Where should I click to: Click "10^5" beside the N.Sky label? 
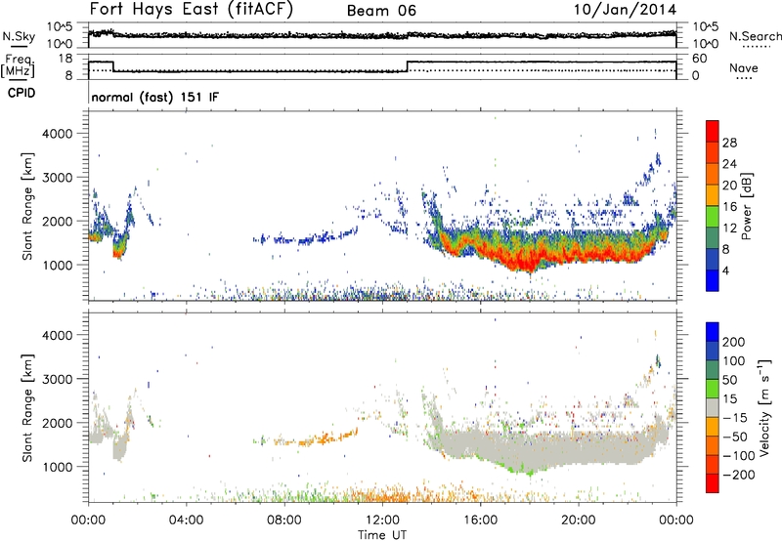(x=60, y=27)
